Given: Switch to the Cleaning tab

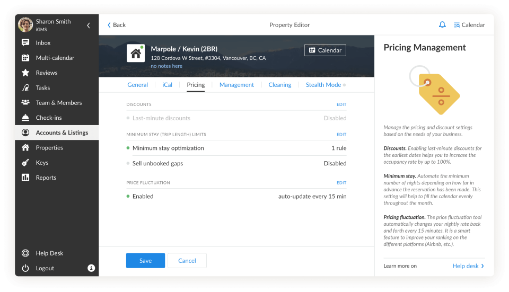Looking at the screenshot, I should point(279,85).
